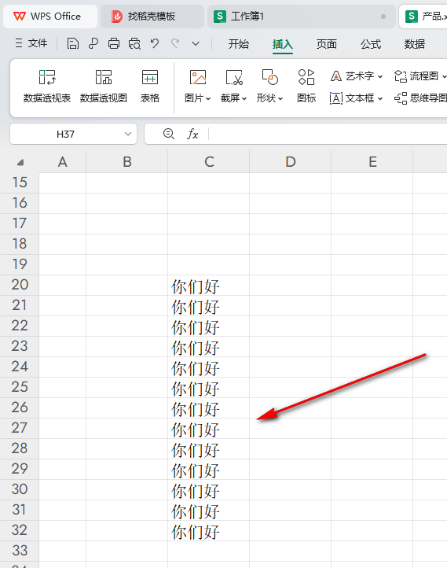Viewport: 447px width, 568px height.
Task: Click the export to PDF icon
Action: click(93, 44)
